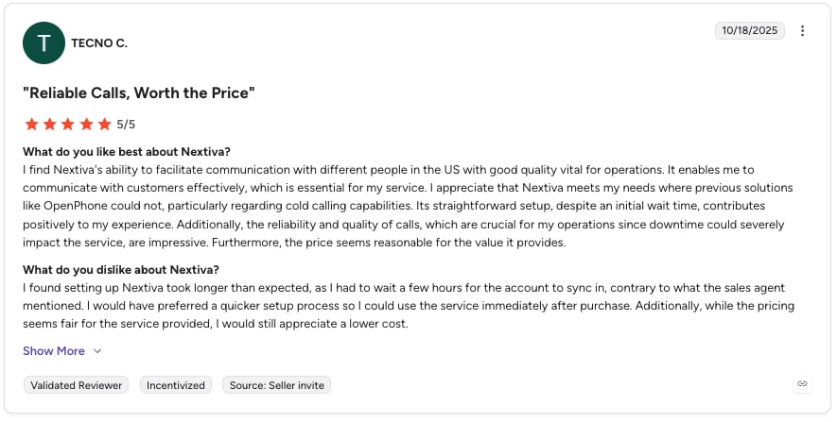Click the third rating star
The width and height of the screenshot is (837, 422).
(x=68, y=125)
